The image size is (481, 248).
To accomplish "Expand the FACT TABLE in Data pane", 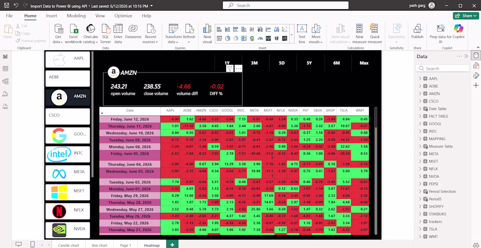I will (420, 116).
